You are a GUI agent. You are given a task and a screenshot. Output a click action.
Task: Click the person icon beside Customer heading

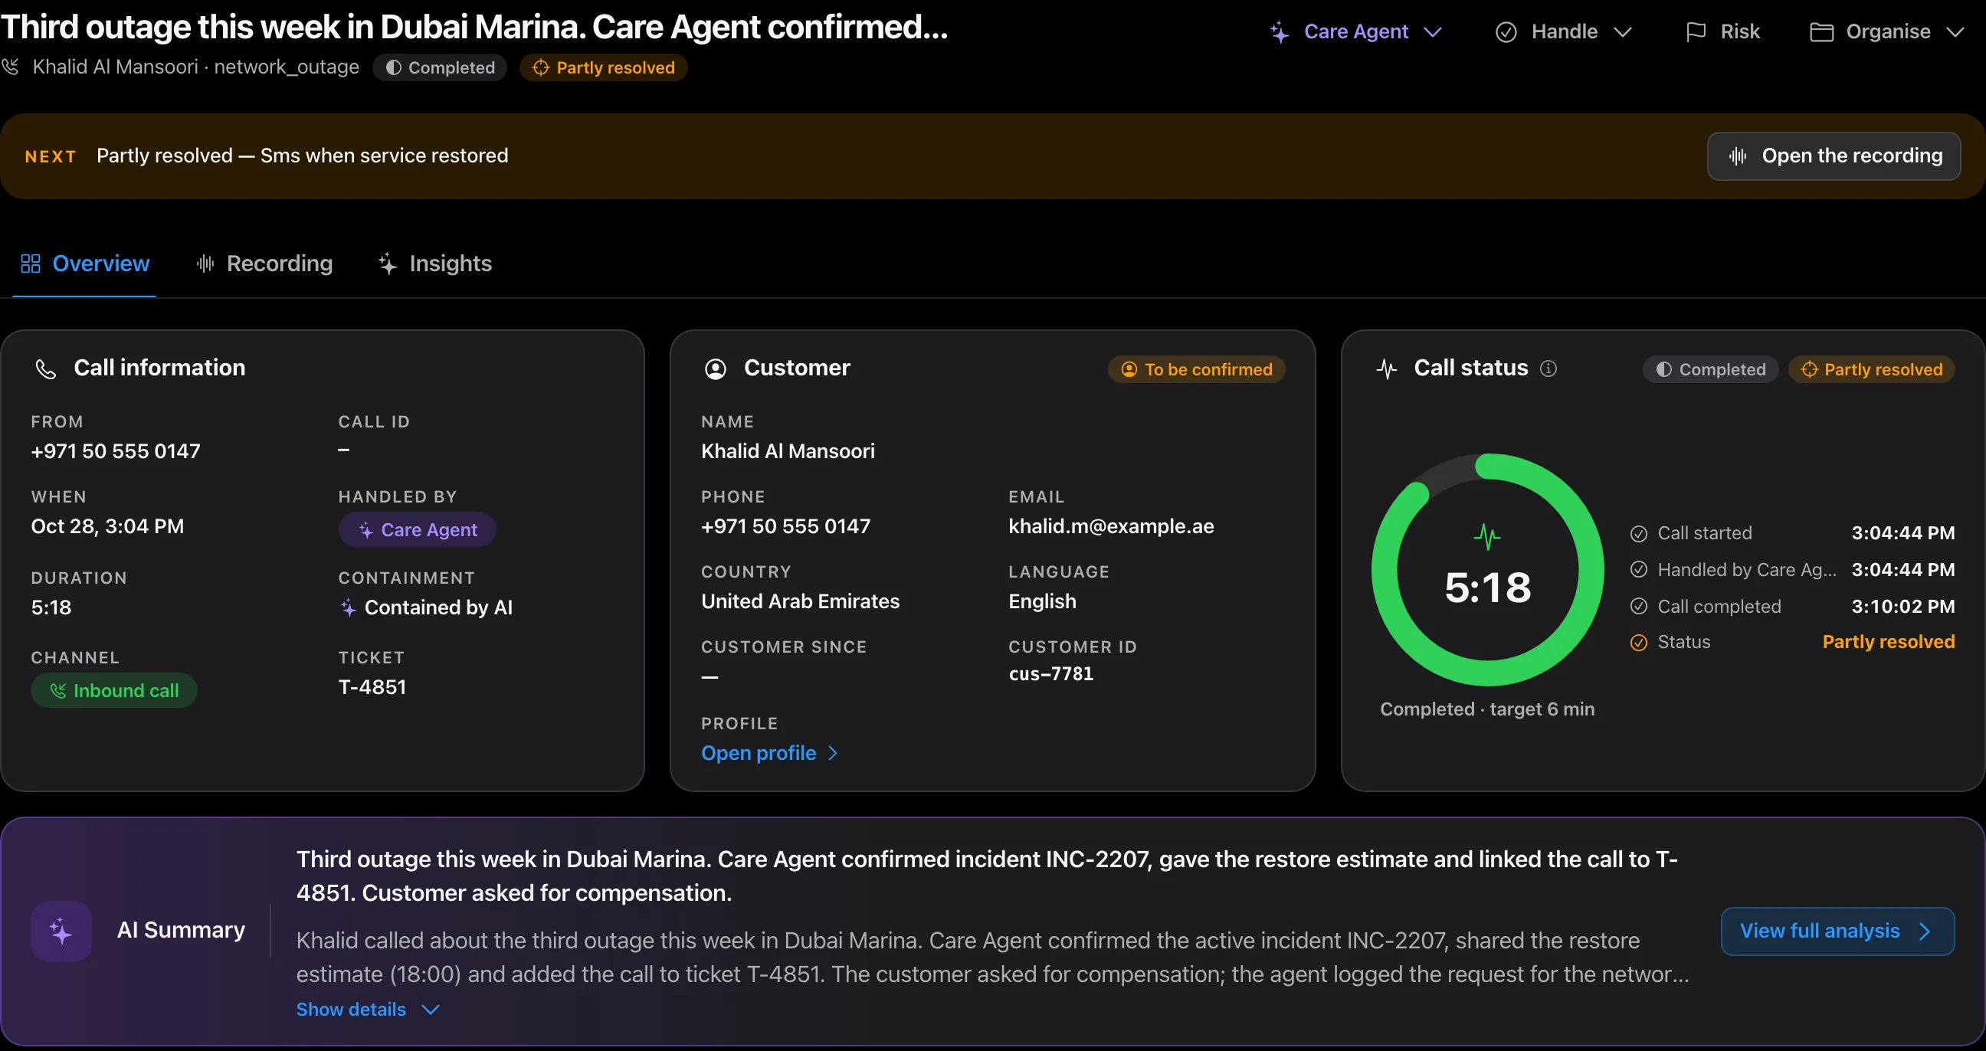point(716,369)
